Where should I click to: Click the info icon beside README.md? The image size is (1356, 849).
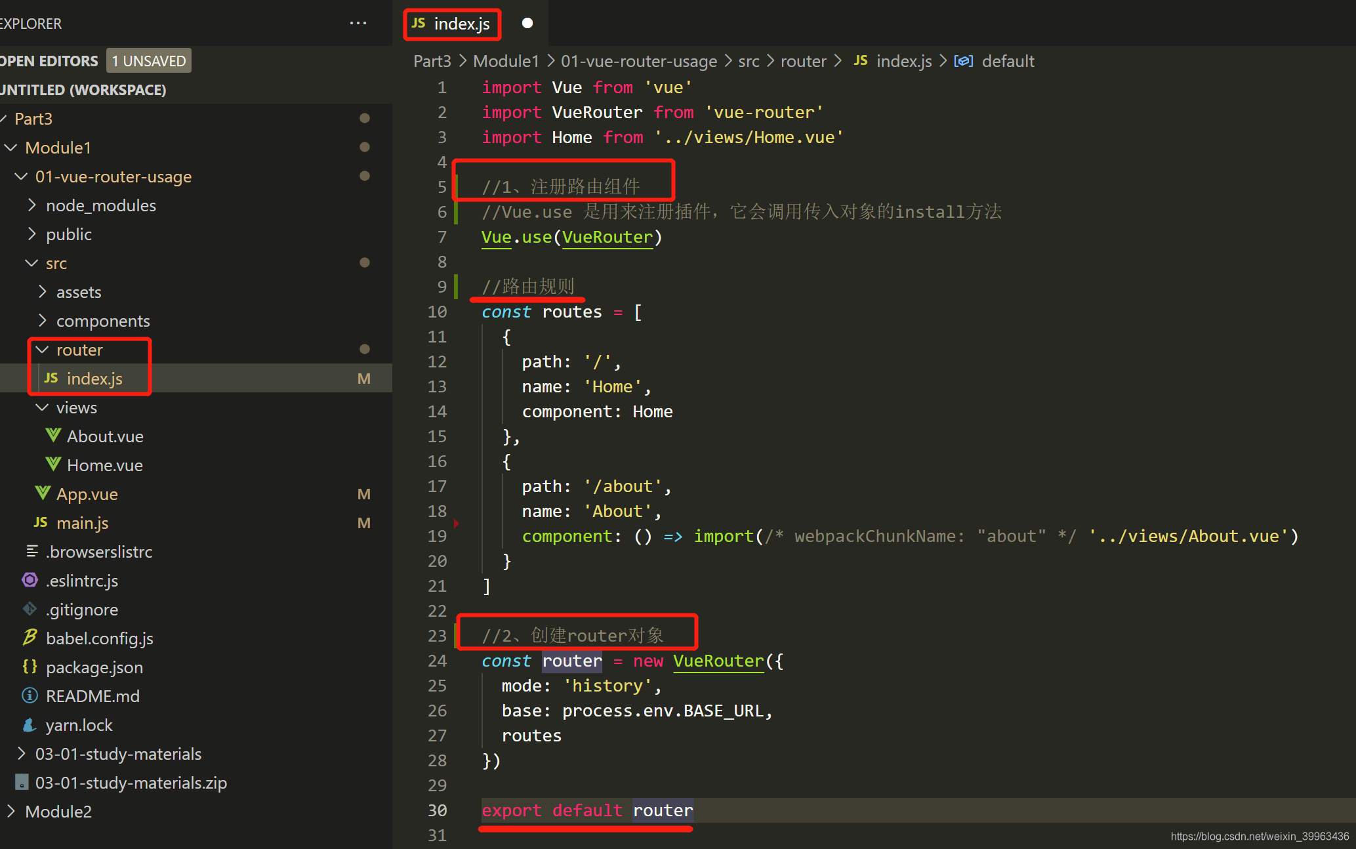pos(30,695)
